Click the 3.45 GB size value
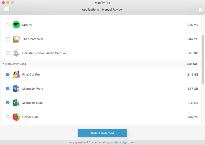Screen dimensions: 205x145 (193, 74)
